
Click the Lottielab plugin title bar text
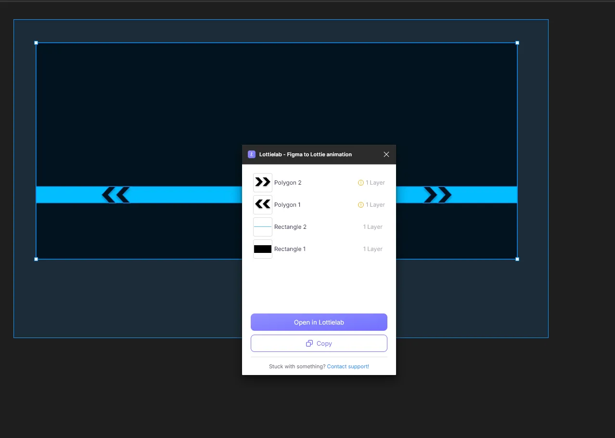click(305, 154)
